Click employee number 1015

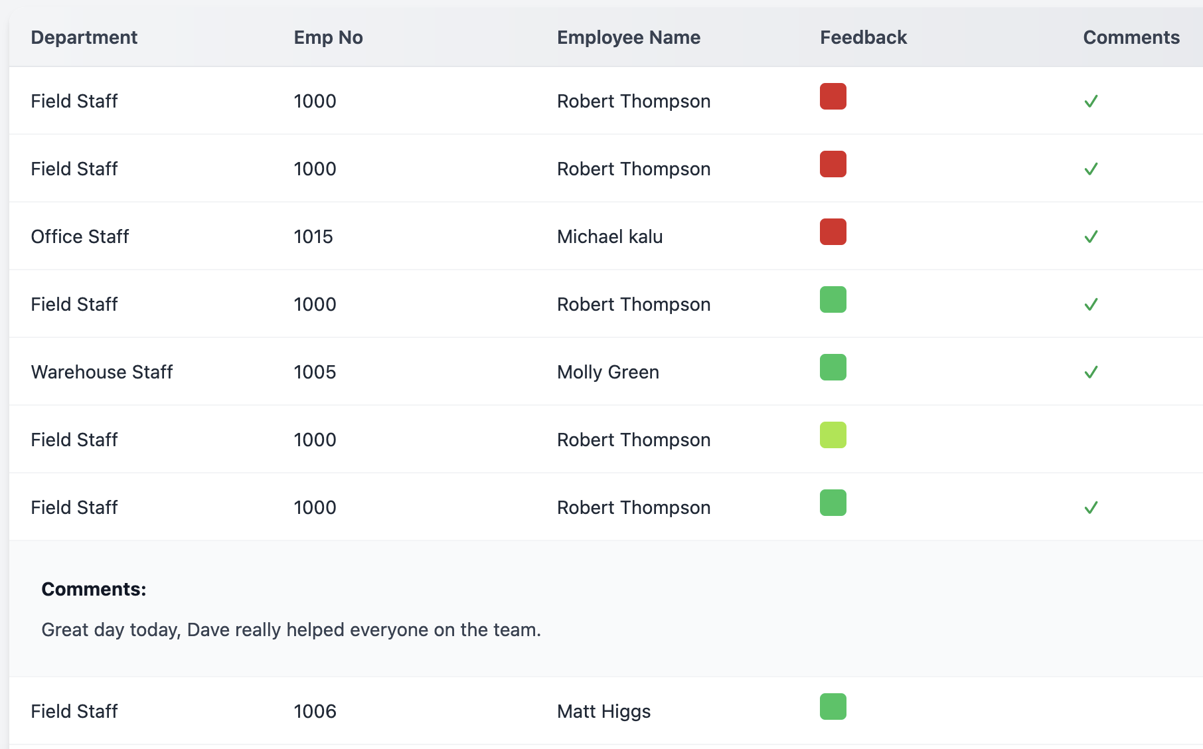[x=313, y=237]
